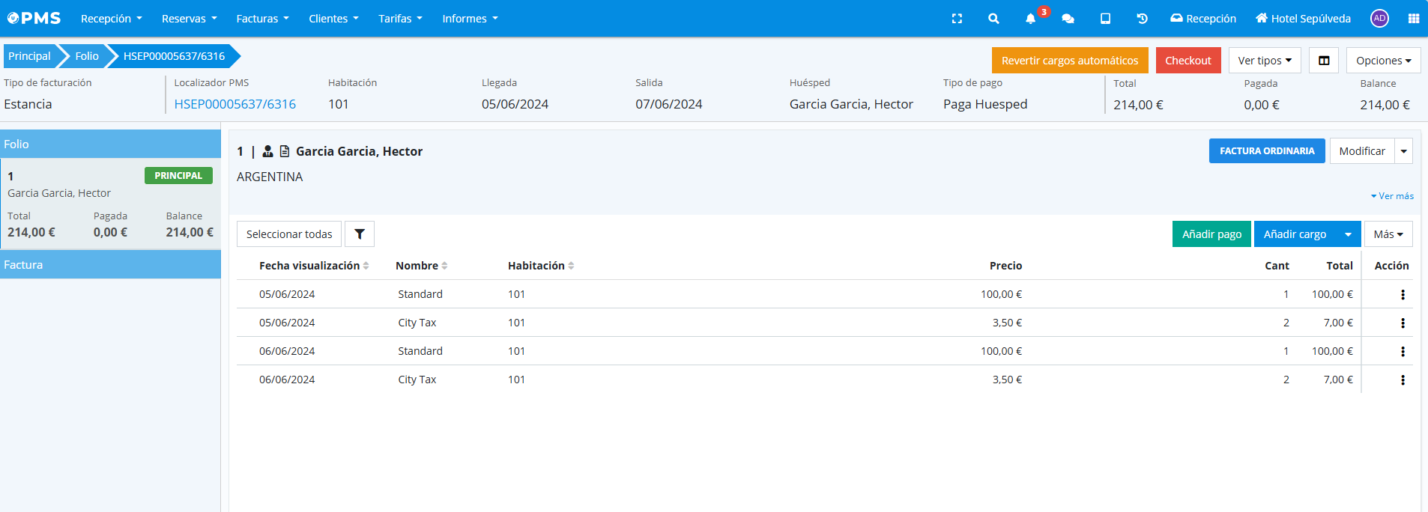The height and width of the screenshot is (512, 1428).
Task: Expand the Ver tipos dropdown
Action: [1265, 61]
